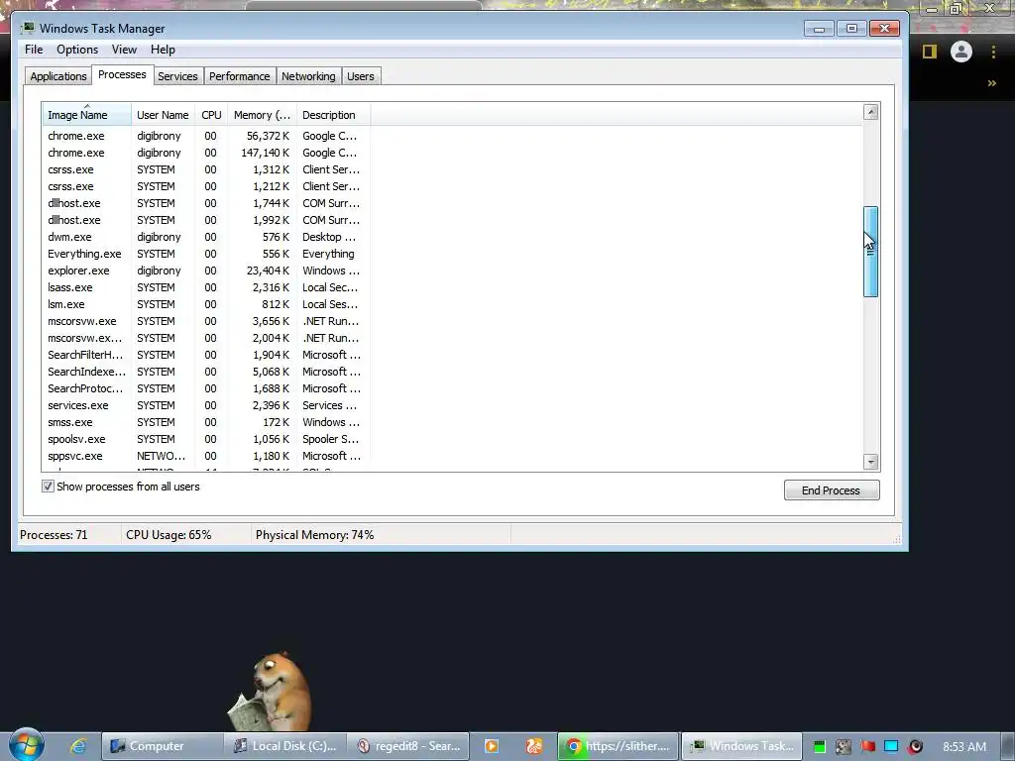This screenshot has height=761, width=1015.
Task: Switch to the Services tab
Action: pyautogui.click(x=177, y=76)
